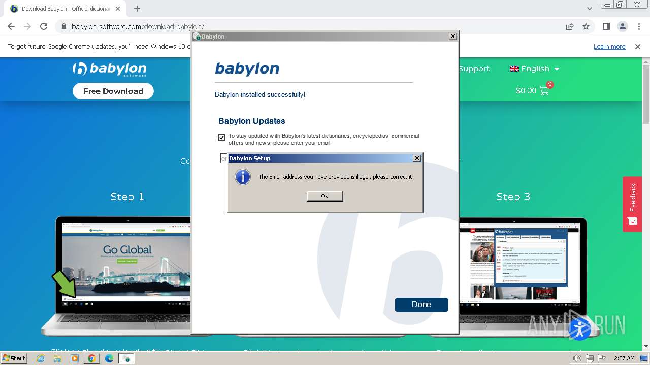Open the Chrome profile avatar icon
Image resolution: width=650 pixels, height=365 pixels.
(x=623, y=26)
